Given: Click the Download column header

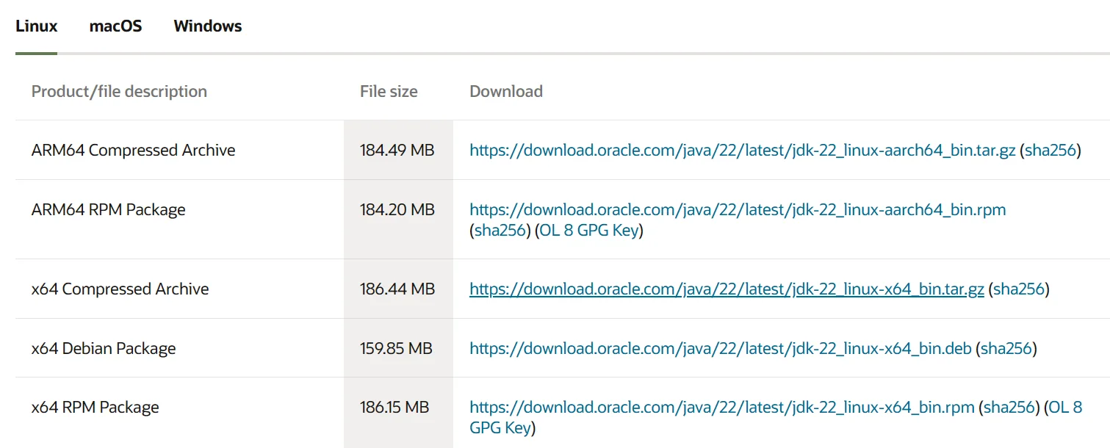Looking at the screenshot, I should 506,92.
